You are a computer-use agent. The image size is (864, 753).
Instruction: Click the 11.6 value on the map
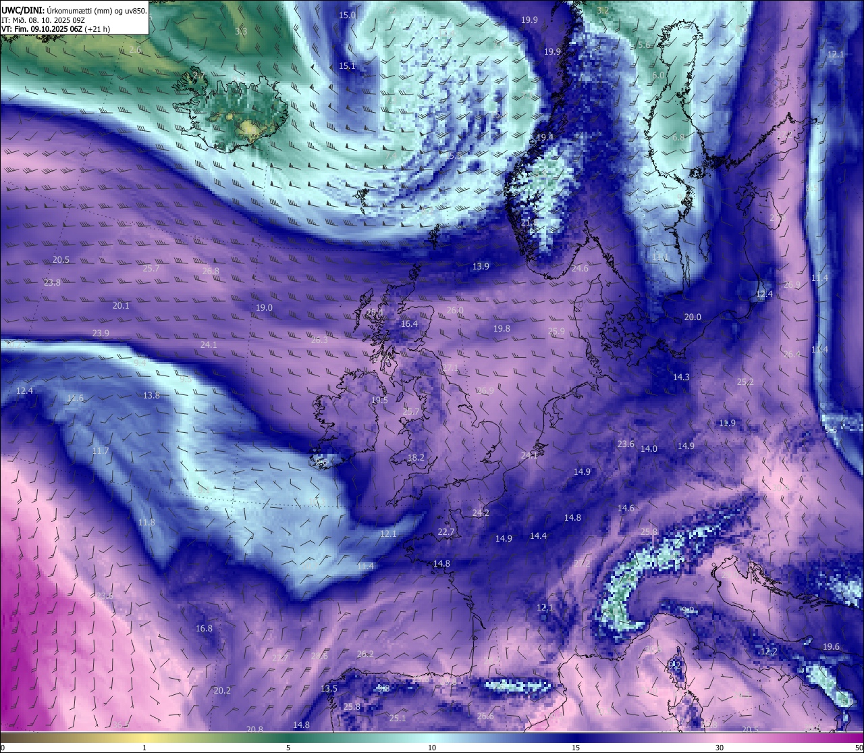(76, 398)
